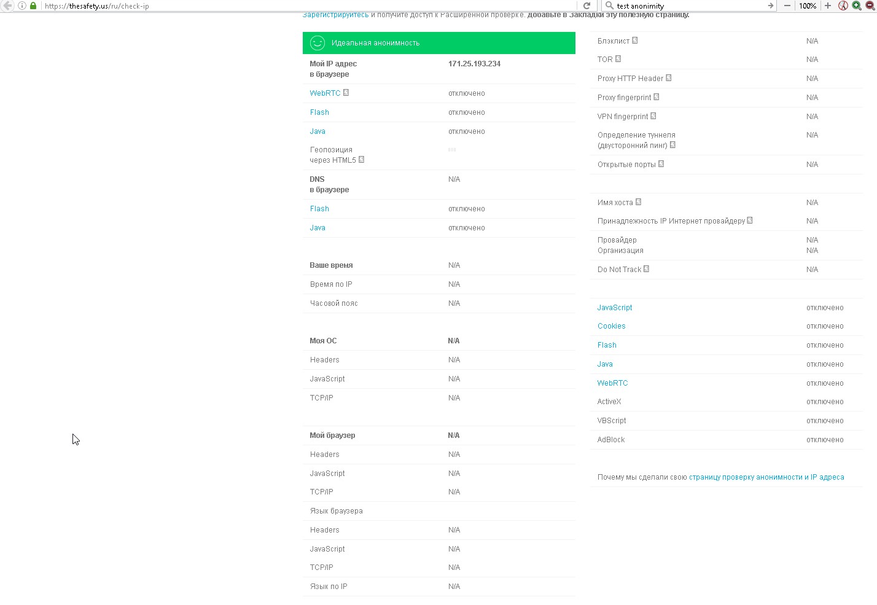Click the Моя ОС heading
877x605 pixels.
coord(323,341)
